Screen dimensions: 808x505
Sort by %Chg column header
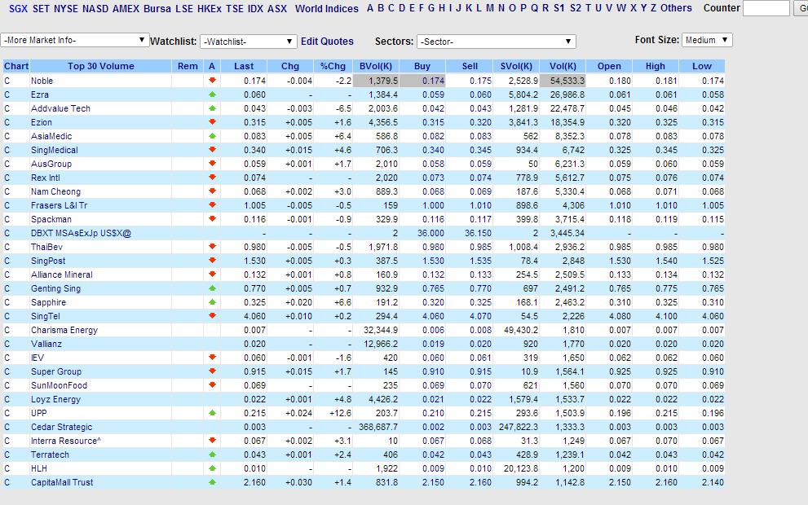[333, 66]
